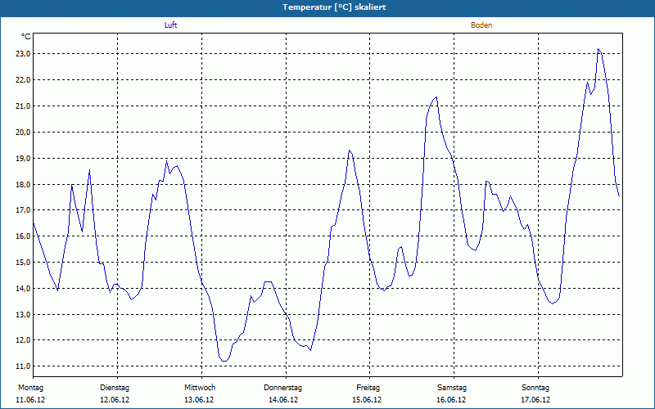Select the 14,0 y-axis value

click(23, 289)
